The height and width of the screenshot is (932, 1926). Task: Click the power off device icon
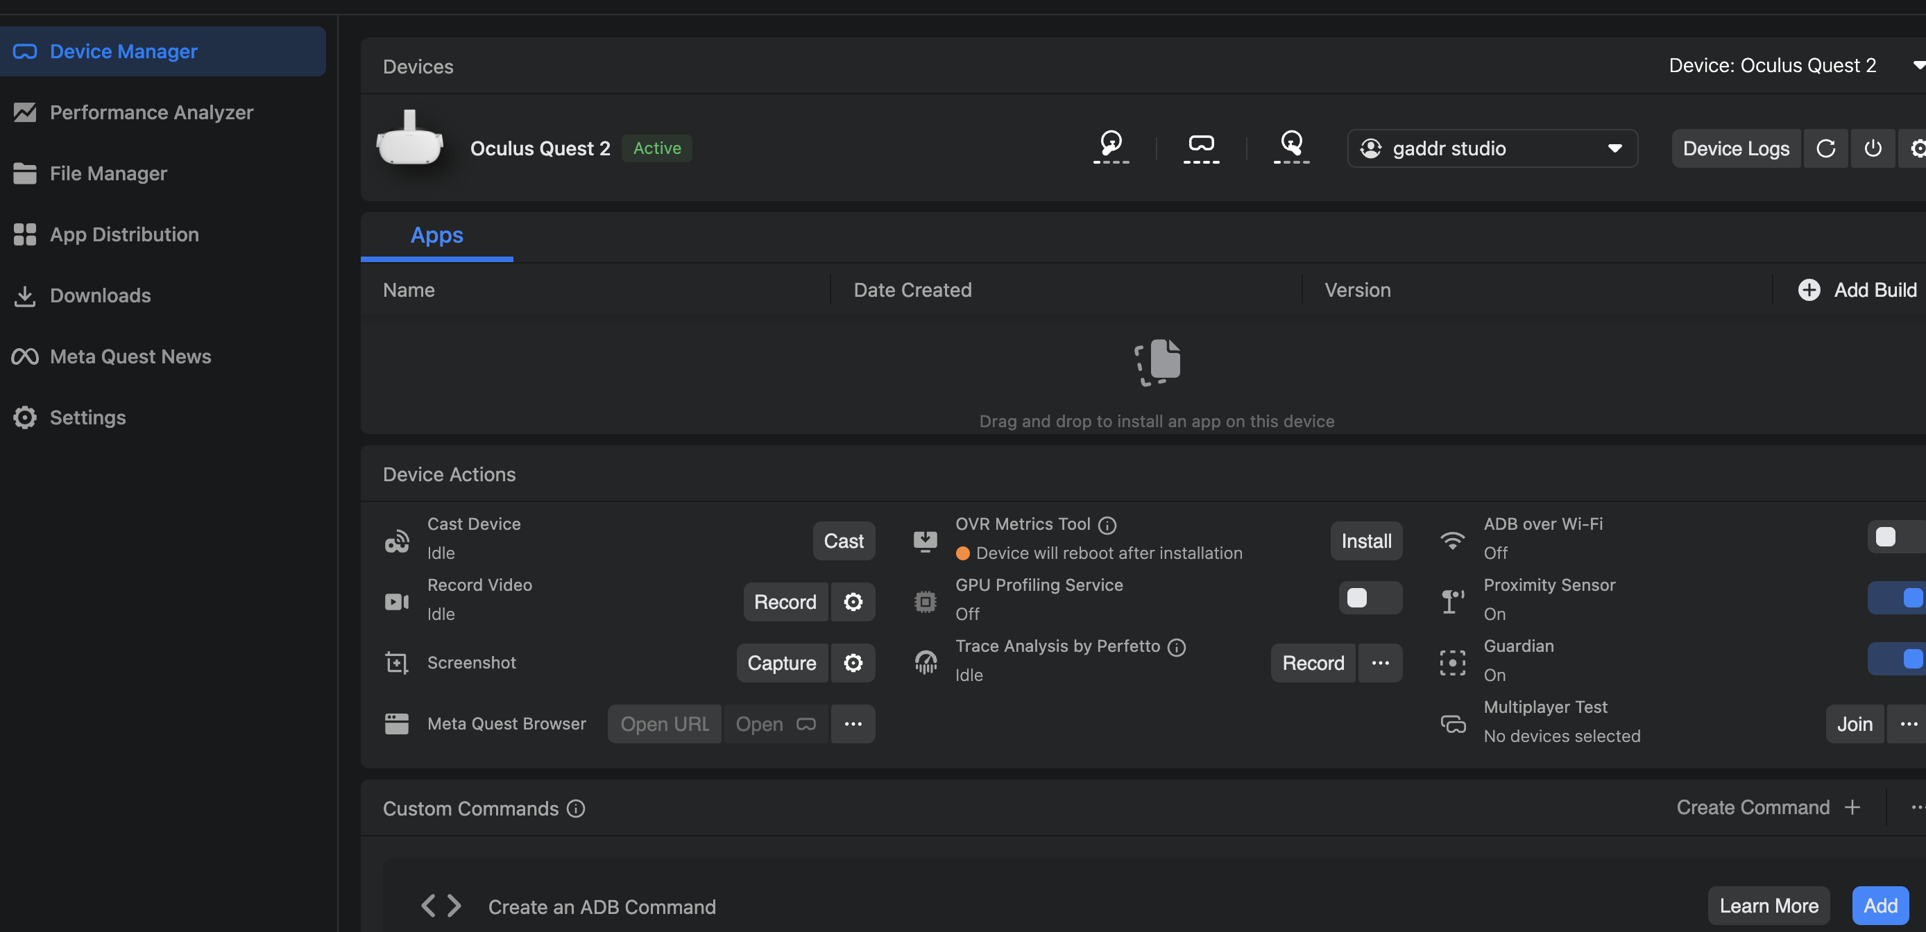[1872, 148]
